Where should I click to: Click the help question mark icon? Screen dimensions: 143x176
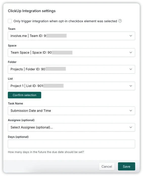coord(120,21)
